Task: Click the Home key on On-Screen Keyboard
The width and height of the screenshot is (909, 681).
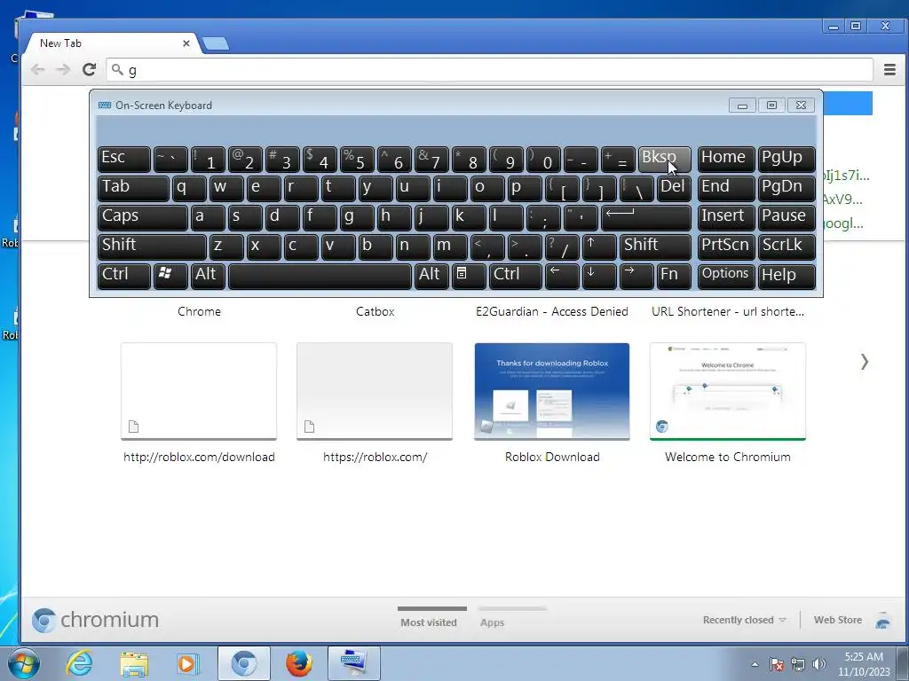Action: pos(726,159)
